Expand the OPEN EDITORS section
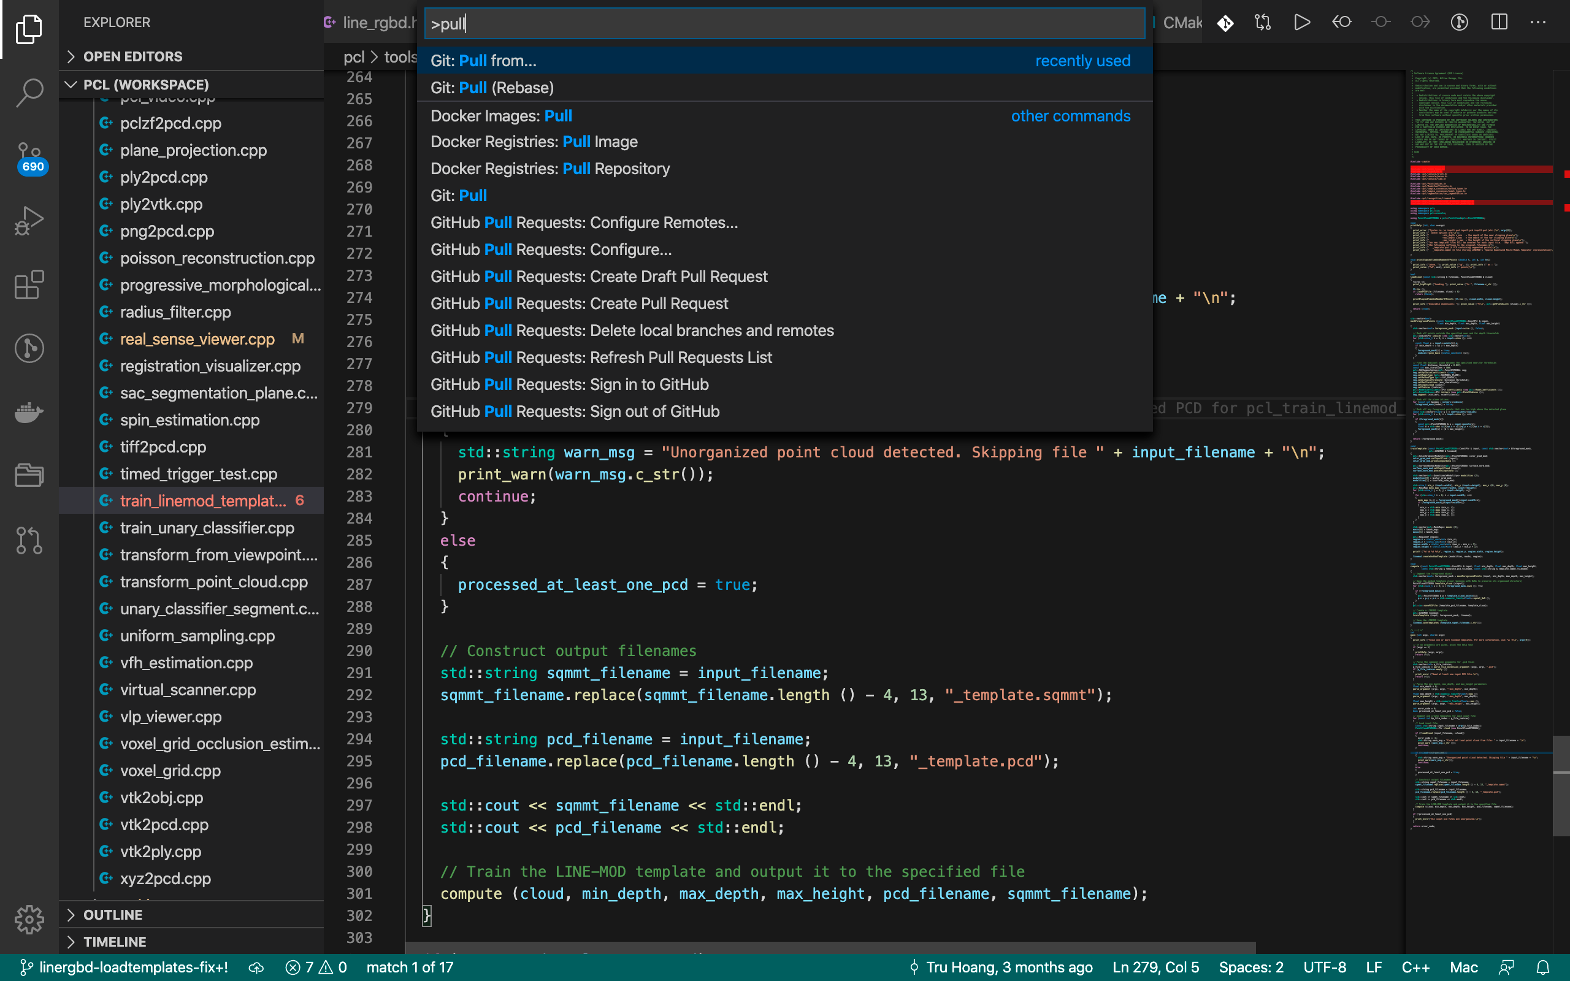This screenshot has width=1570, height=981. click(x=132, y=56)
